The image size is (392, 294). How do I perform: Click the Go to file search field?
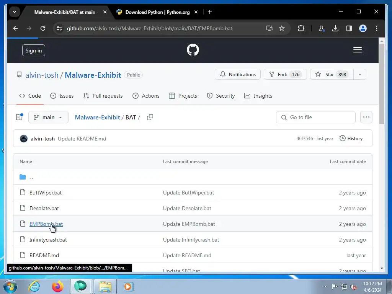(x=316, y=117)
